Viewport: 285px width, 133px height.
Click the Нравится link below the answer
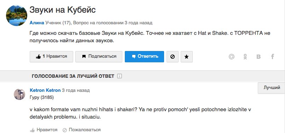[x=47, y=130]
